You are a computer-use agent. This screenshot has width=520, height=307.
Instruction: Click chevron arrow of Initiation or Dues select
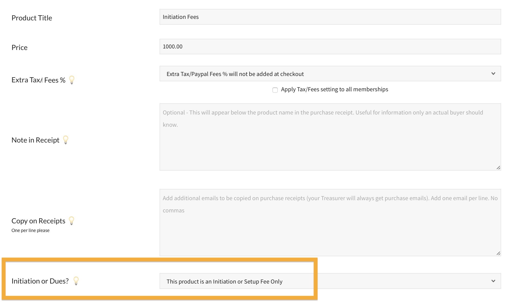click(x=493, y=281)
